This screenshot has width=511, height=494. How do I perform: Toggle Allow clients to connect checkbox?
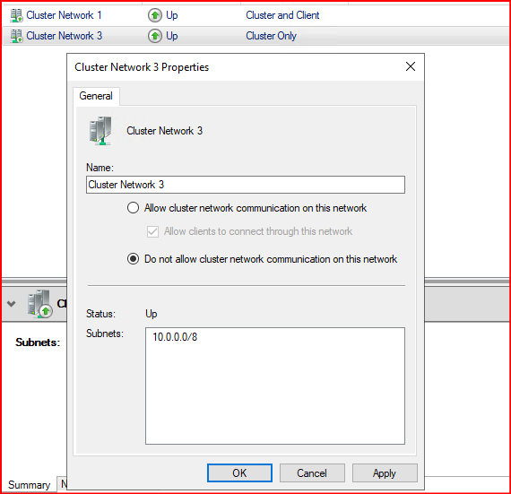tap(152, 231)
